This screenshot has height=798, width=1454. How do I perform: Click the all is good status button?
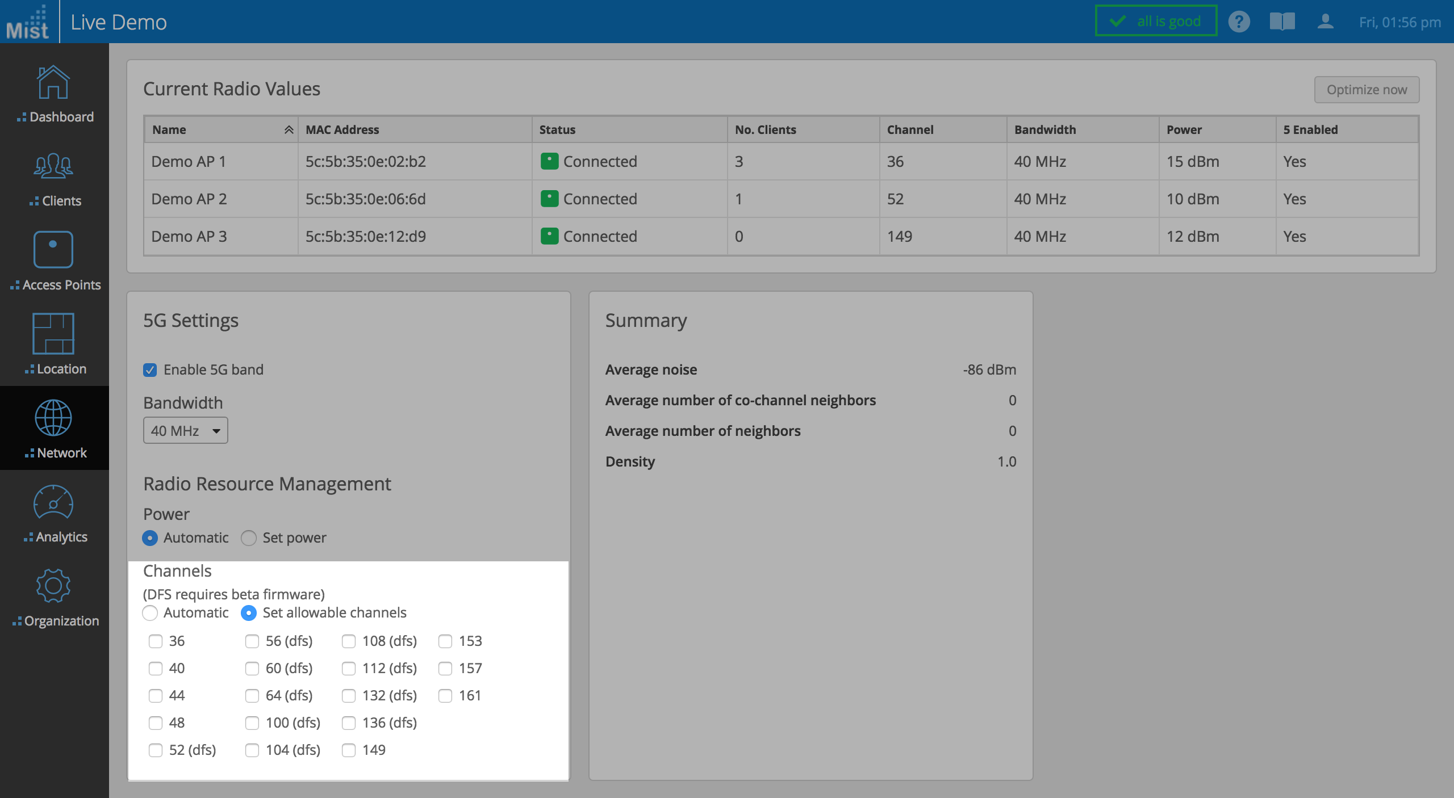click(x=1155, y=22)
